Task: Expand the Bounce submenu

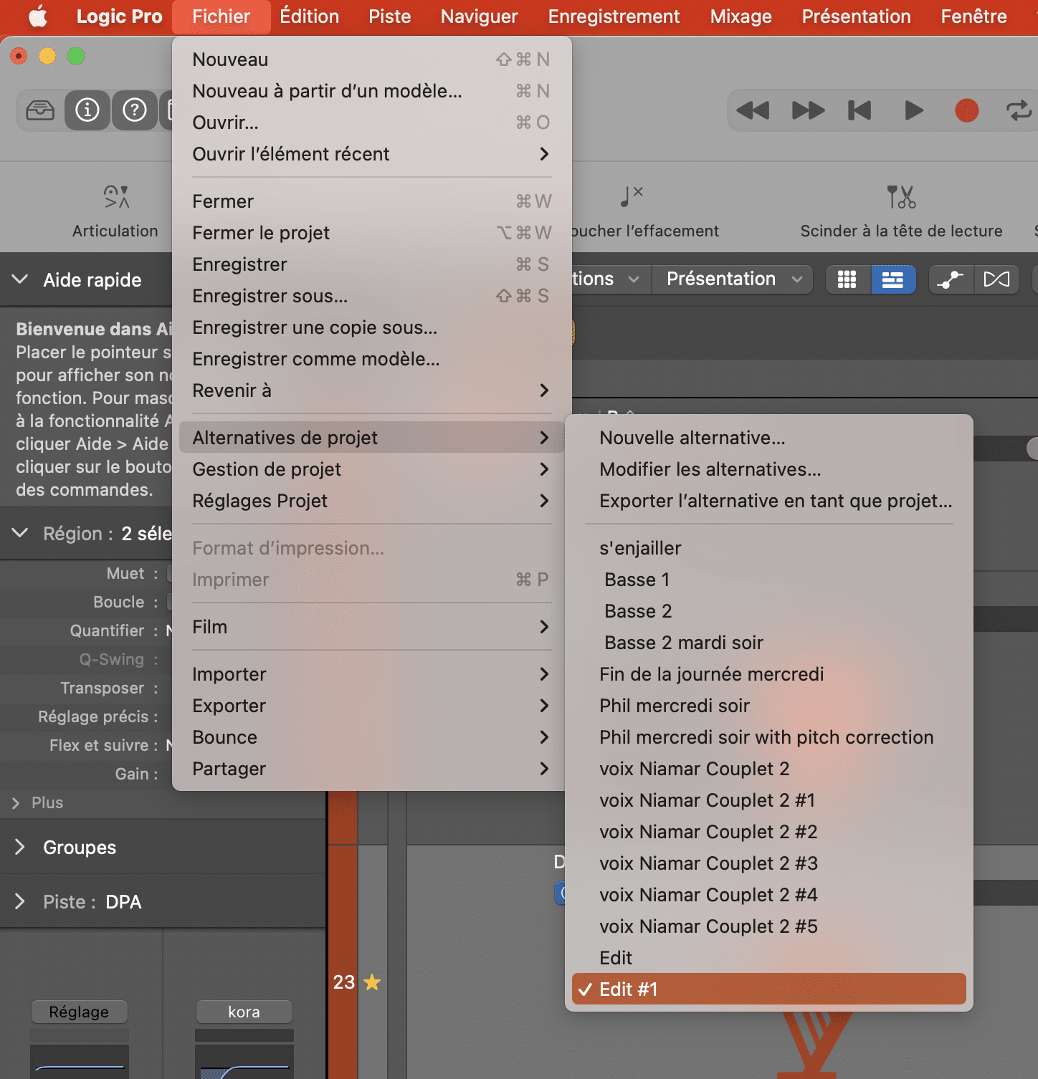Action: pos(371,737)
